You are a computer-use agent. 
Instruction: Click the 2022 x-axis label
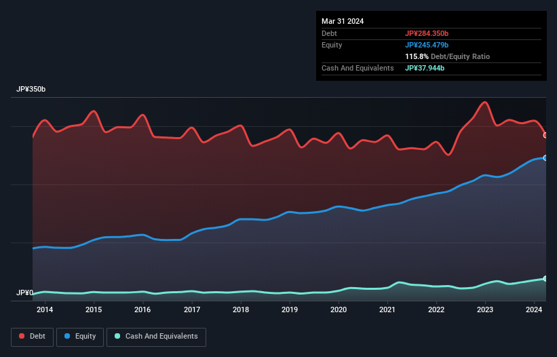tap(436, 309)
